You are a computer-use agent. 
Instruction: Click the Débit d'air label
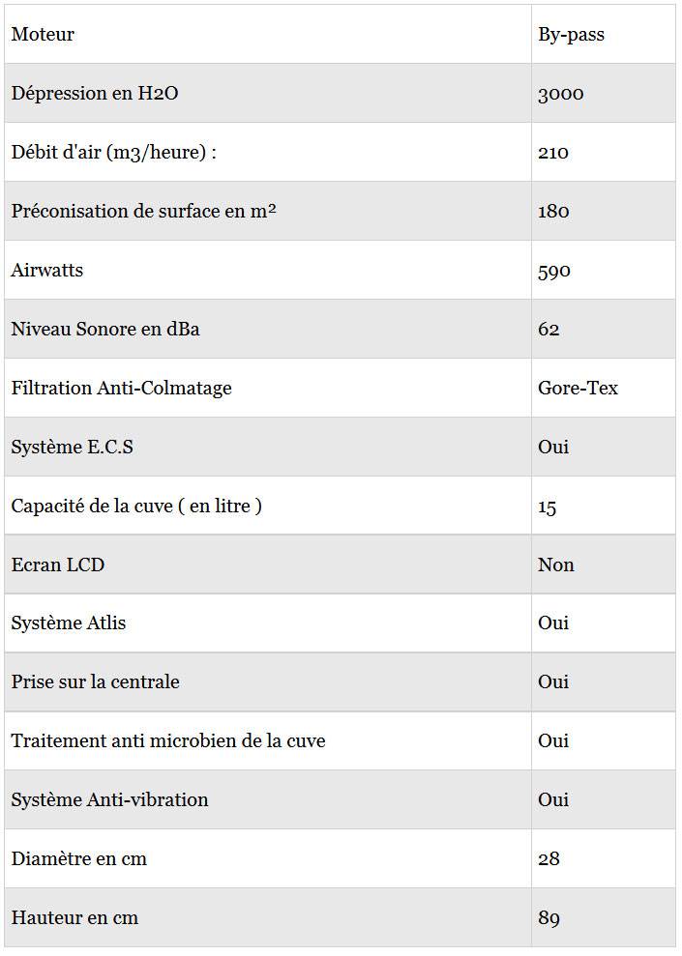113,152
